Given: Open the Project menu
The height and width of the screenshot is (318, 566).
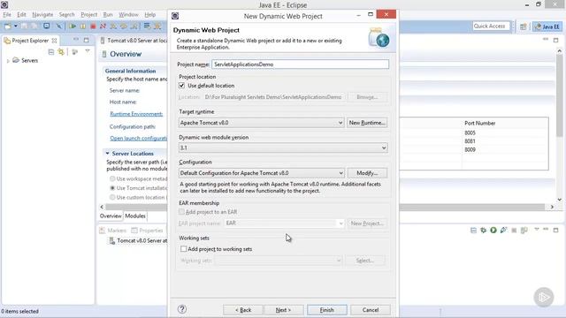Looking at the screenshot, I should pos(88,14).
